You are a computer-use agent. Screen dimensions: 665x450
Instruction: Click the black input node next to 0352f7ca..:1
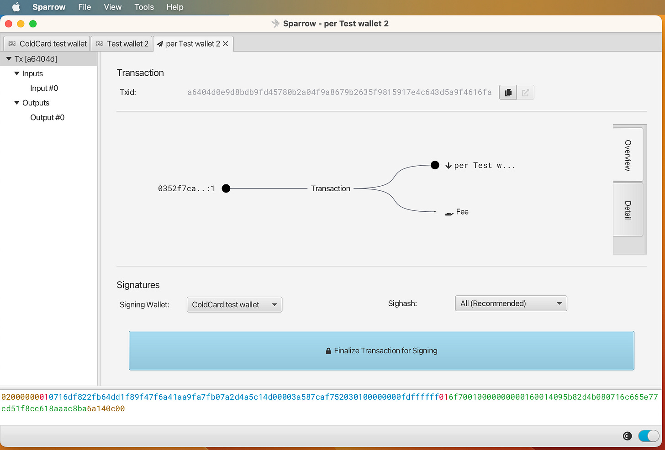(x=226, y=188)
